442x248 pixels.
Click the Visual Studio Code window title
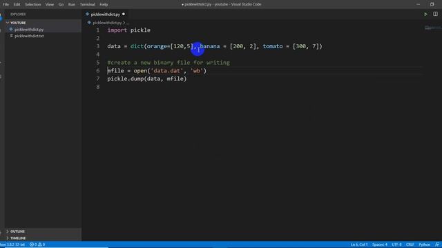(221, 5)
